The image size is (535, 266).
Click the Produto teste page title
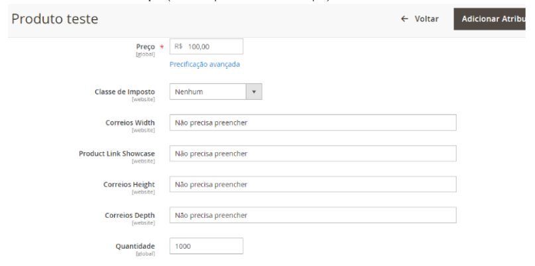click(54, 19)
